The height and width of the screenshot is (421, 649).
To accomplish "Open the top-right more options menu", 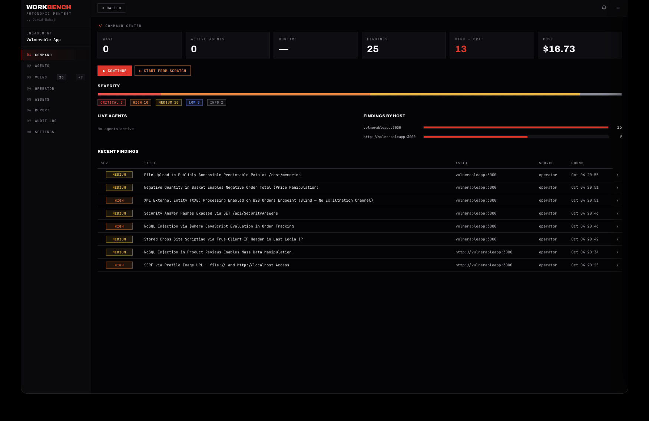I will [618, 8].
